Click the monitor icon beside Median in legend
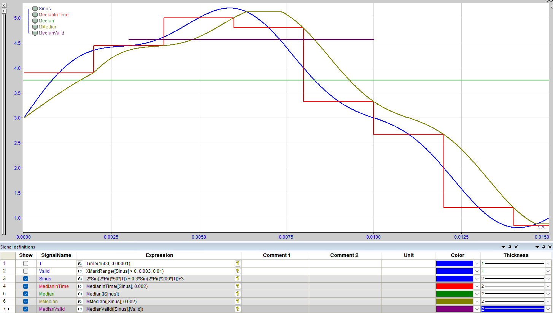Screen dimensions: 553x313 35,21
